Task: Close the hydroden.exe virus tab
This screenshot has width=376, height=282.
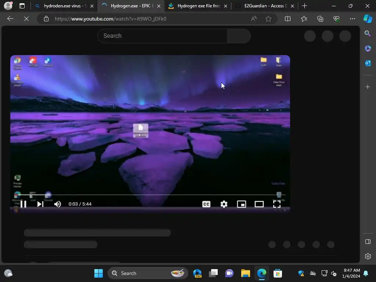Action: point(92,6)
